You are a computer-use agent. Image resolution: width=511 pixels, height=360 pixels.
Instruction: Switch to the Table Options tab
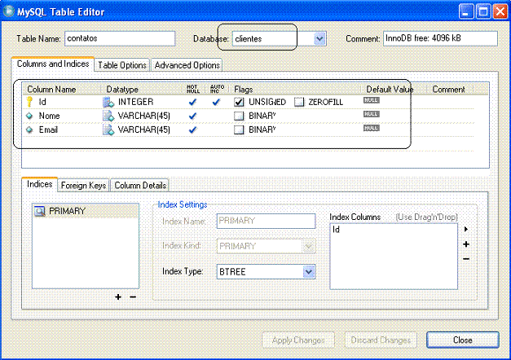[122, 65]
